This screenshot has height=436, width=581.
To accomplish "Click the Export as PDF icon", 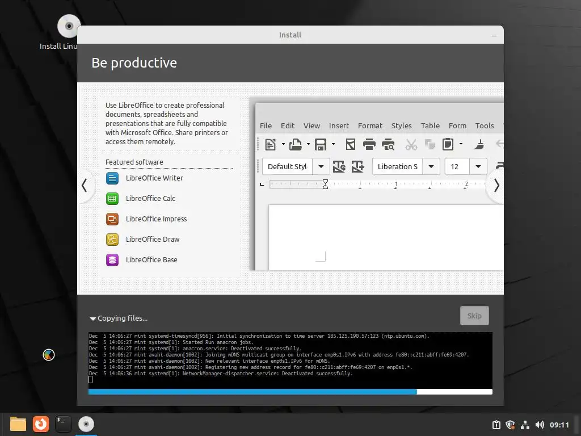I will tap(351, 144).
